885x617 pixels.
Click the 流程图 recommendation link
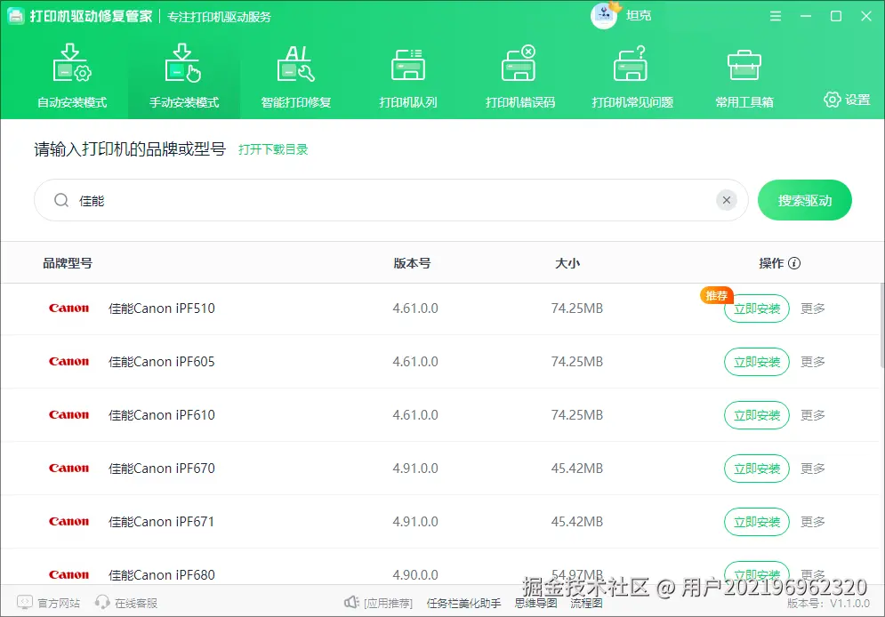coord(586,603)
